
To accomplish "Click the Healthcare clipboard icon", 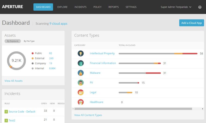I will (x=81, y=102).
